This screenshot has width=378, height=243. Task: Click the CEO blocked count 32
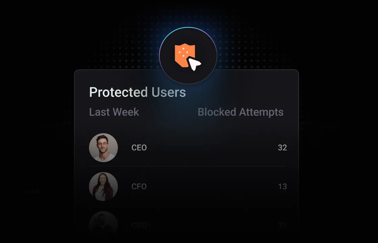point(282,147)
